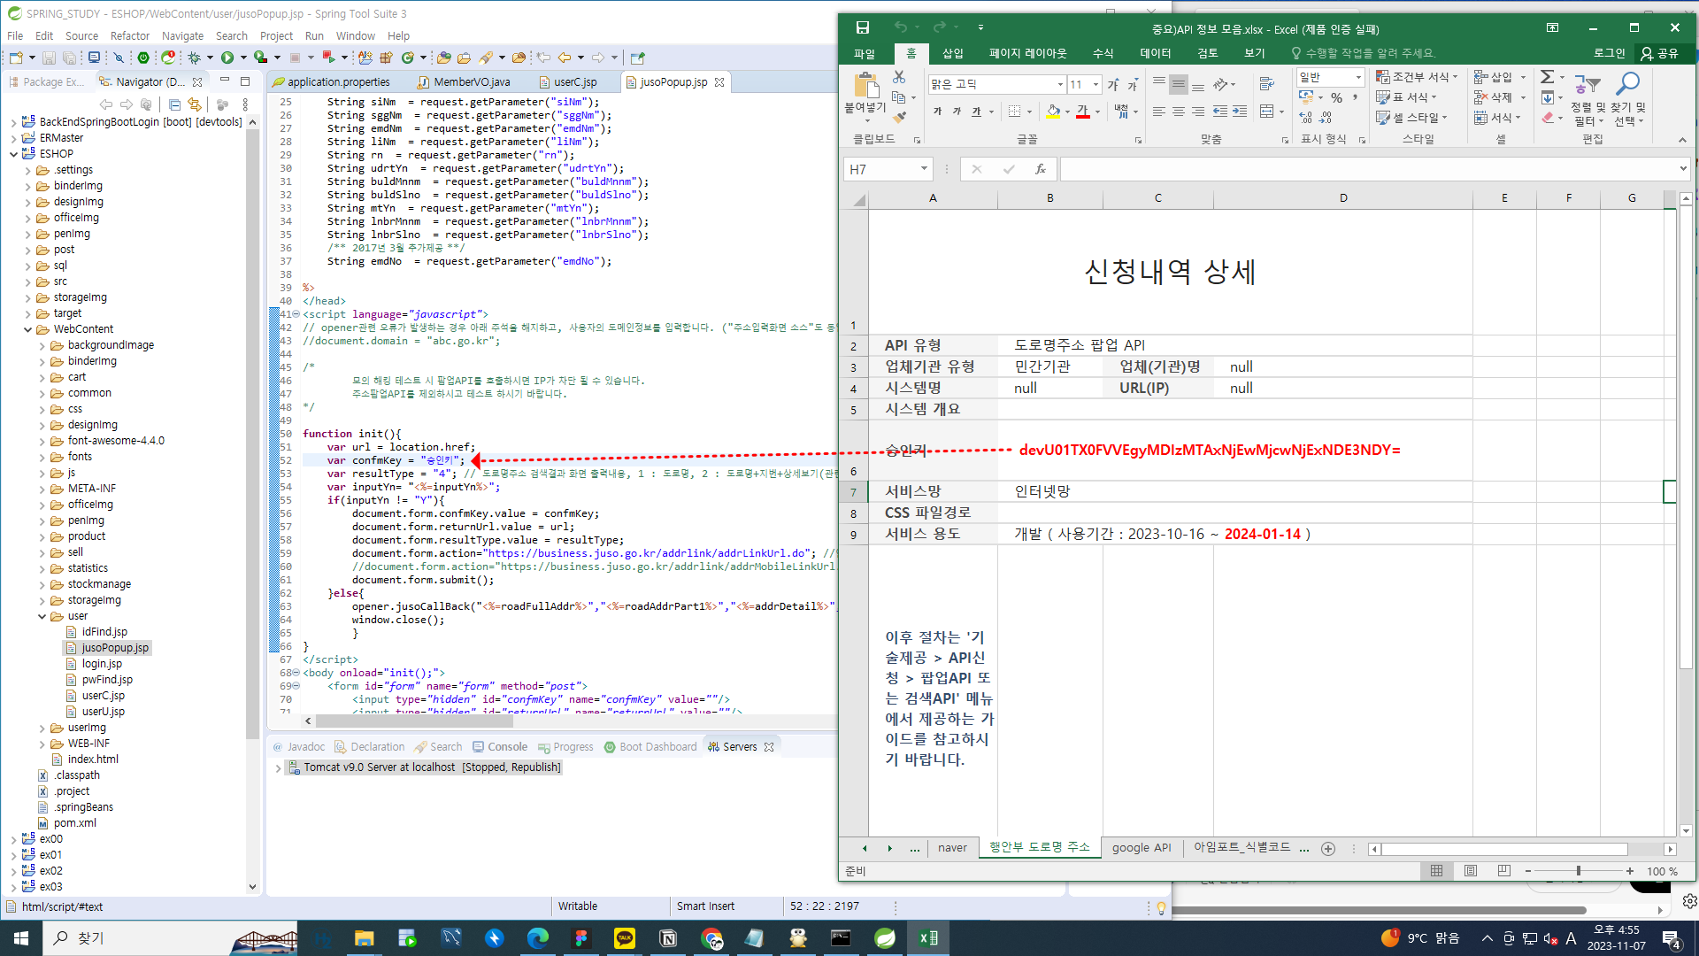Click the Format Painter brush icon

coord(900,117)
